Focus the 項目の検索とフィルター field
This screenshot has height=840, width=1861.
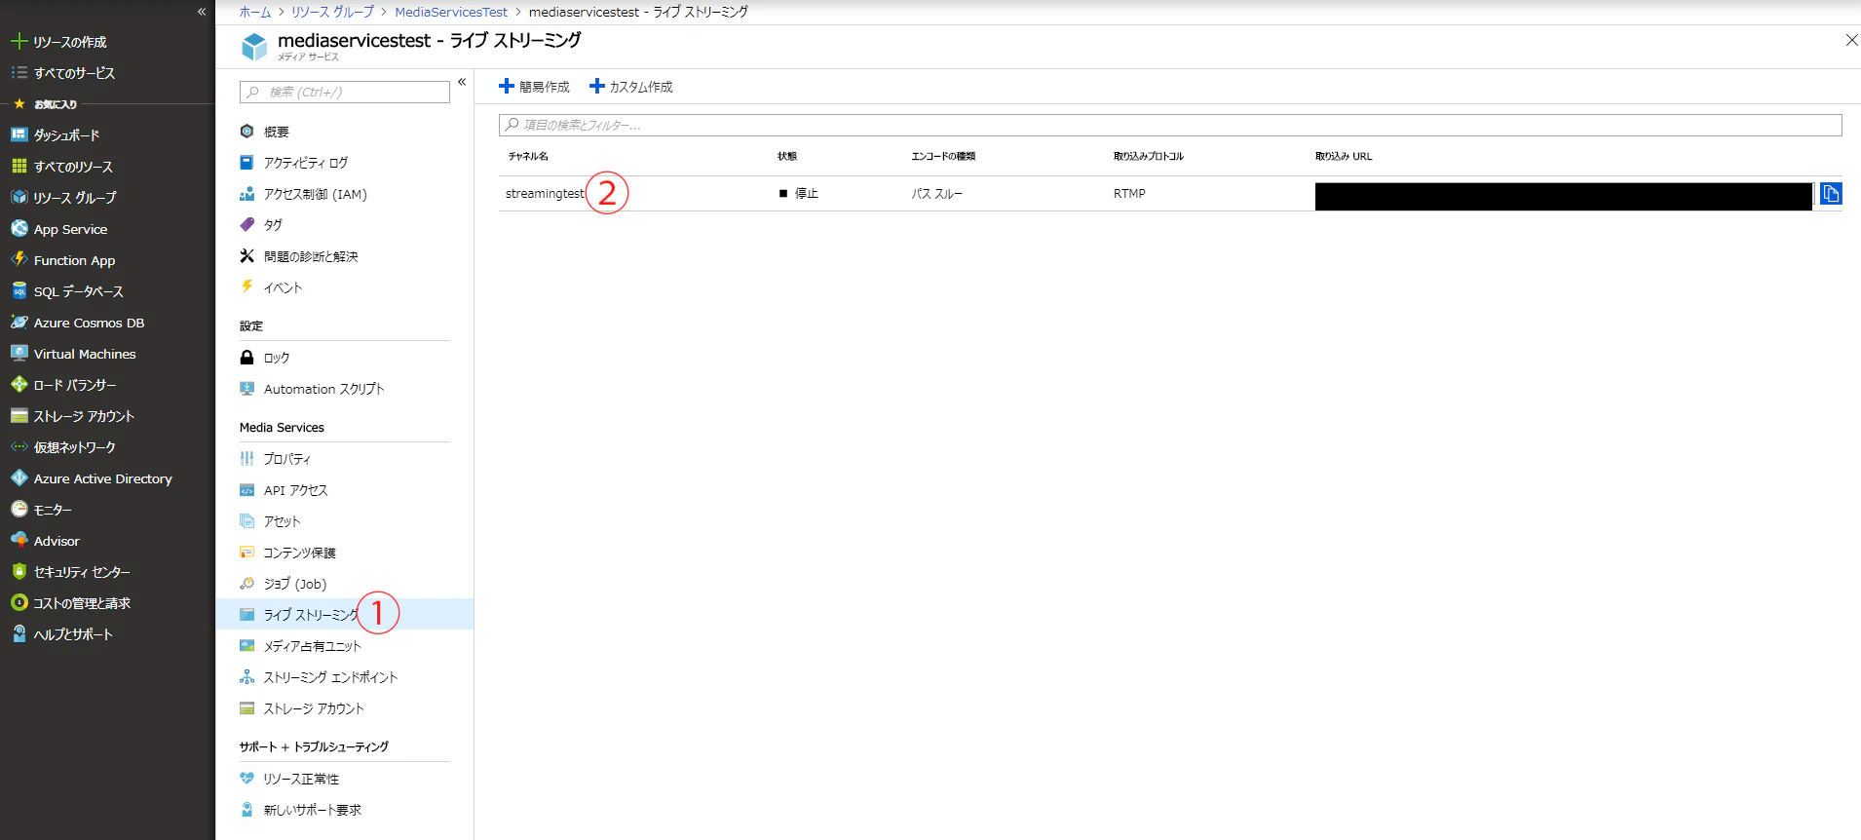1170,125
